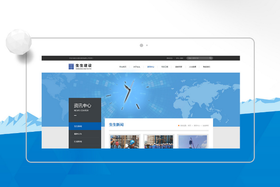Viewport: 280px width, 187px height.
Task: Open the middle news thumbnail with scaffolding
Action: pyautogui.click(x=159, y=141)
